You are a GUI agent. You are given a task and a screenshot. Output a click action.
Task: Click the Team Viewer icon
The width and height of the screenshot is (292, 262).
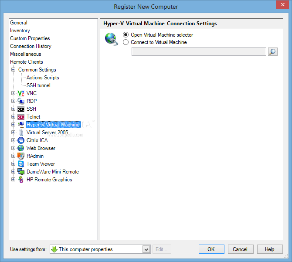21,164
